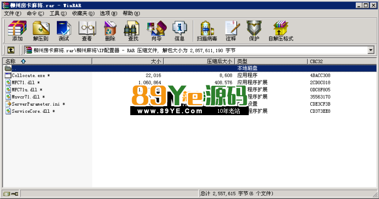Image resolution: width=379 pixels, height=199 pixels.
Task: Click the ServiceCore.dll file icon
Action: [x=8, y=111]
